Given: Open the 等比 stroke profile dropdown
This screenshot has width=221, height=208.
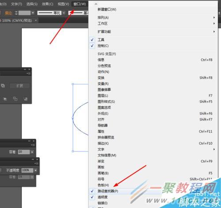Looking at the screenshot, I should [64, 13].
